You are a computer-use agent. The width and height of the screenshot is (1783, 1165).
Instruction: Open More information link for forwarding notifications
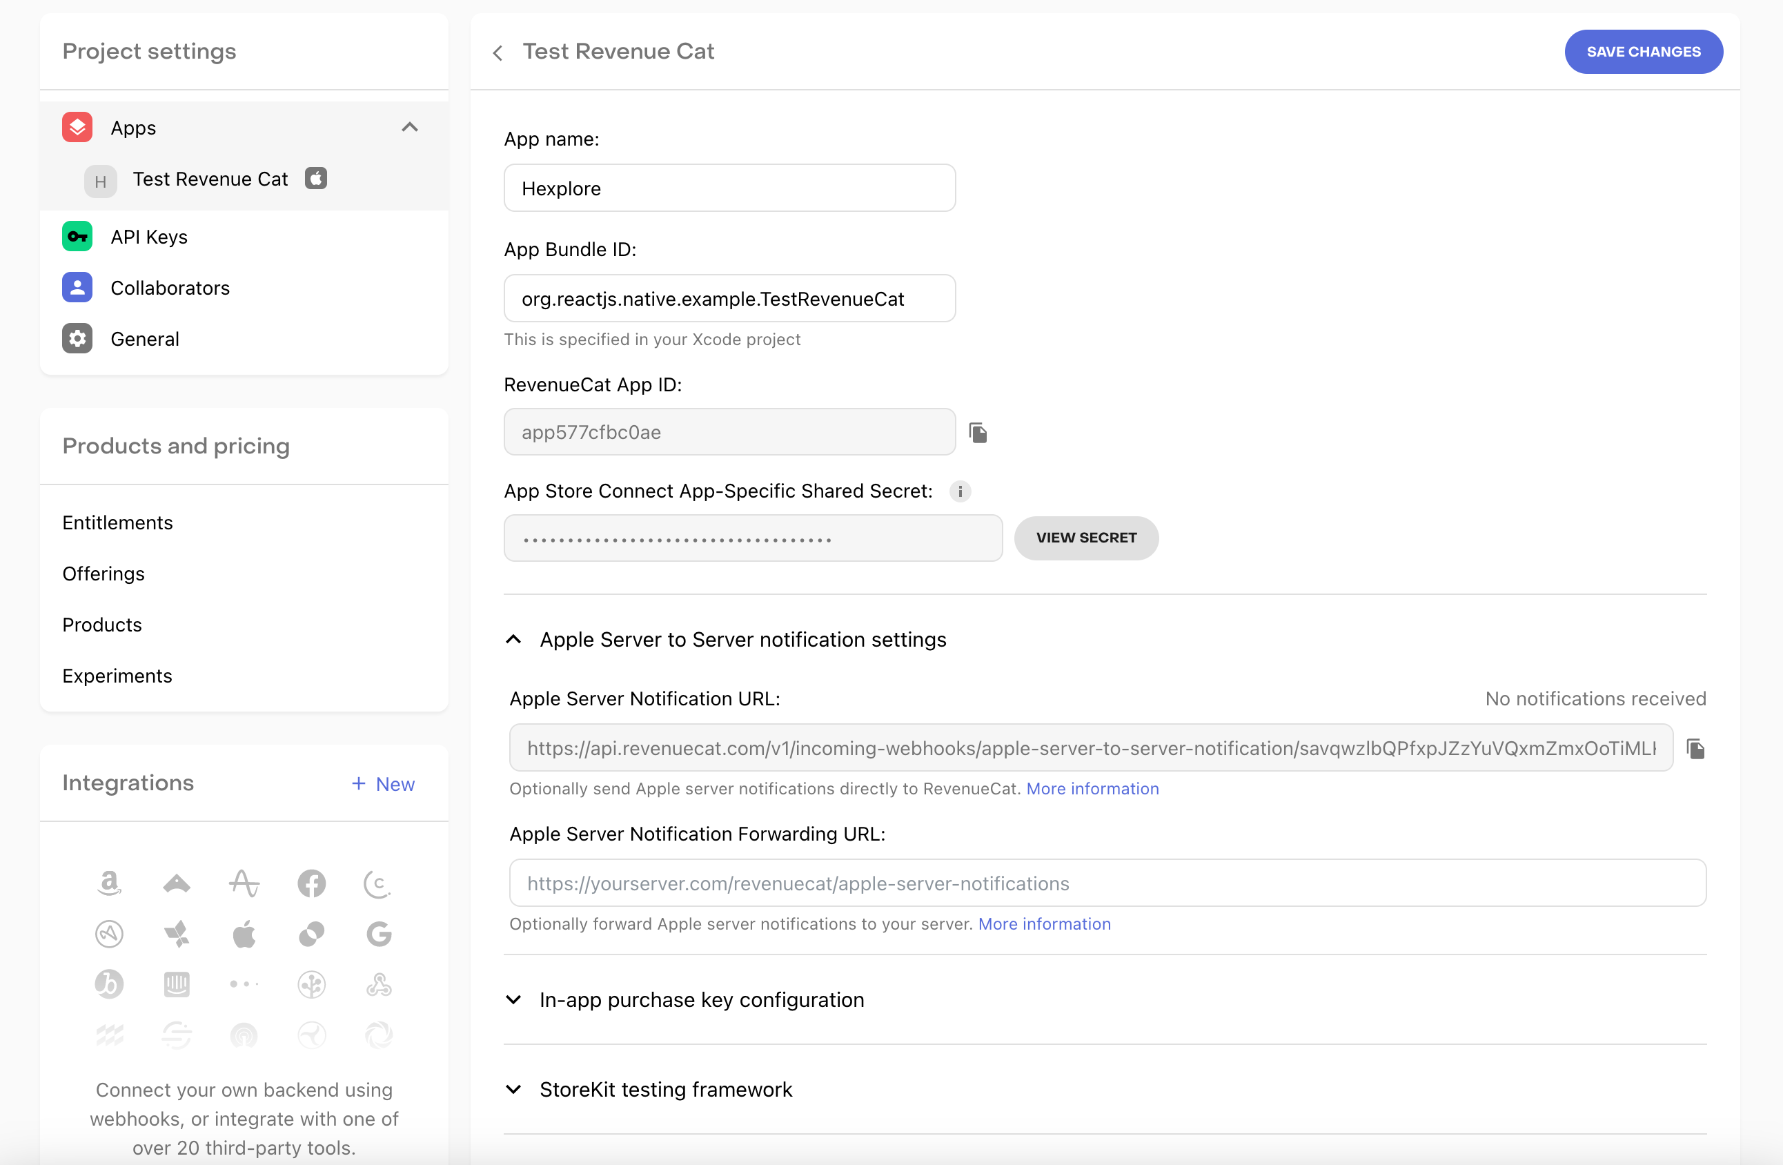click(x=1044, y=923)
